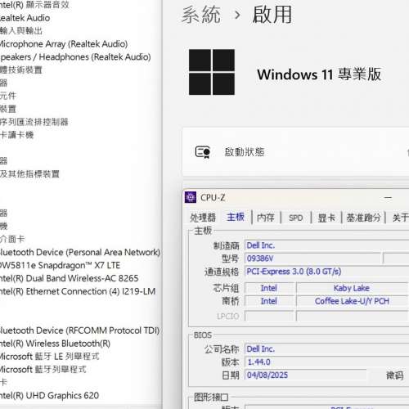Click the 微码 label in BIOS section

(394, 375)
